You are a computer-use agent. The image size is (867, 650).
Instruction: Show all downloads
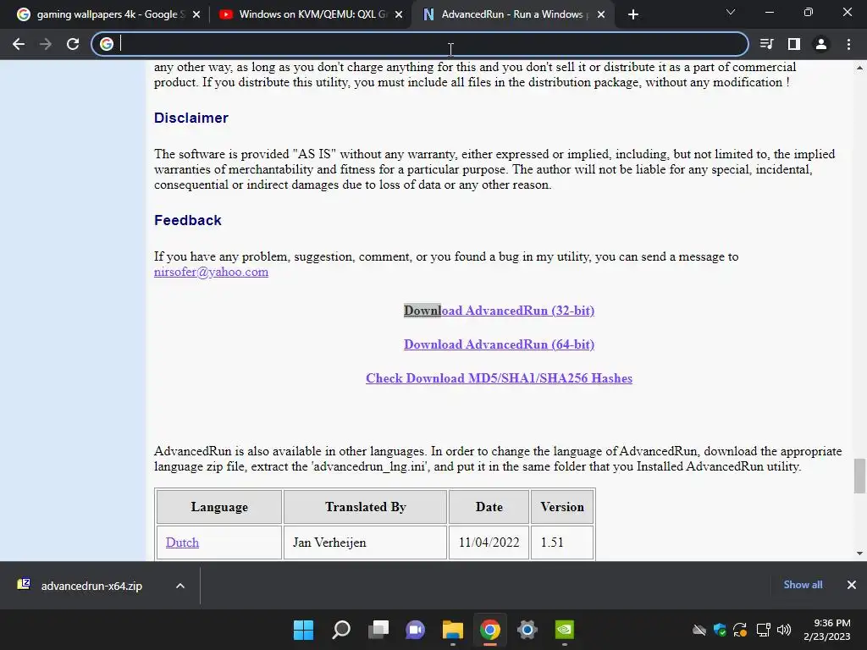(803, 585)
